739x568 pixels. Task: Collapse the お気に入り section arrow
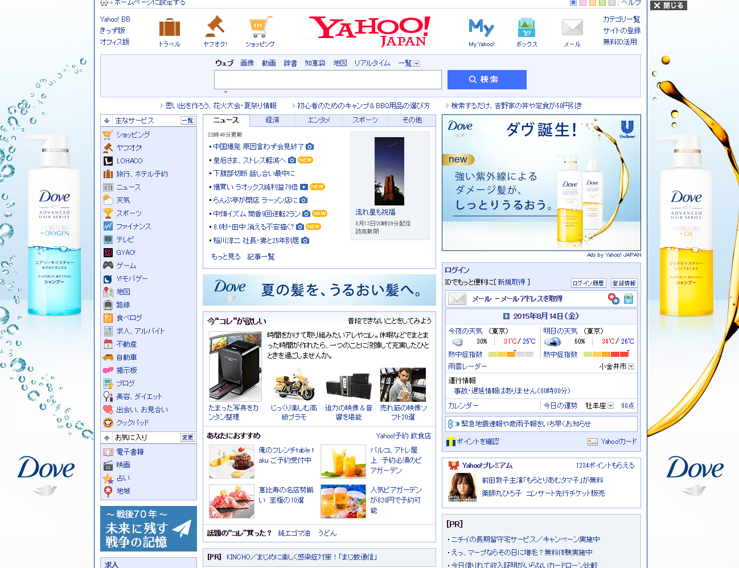(106, 438)
